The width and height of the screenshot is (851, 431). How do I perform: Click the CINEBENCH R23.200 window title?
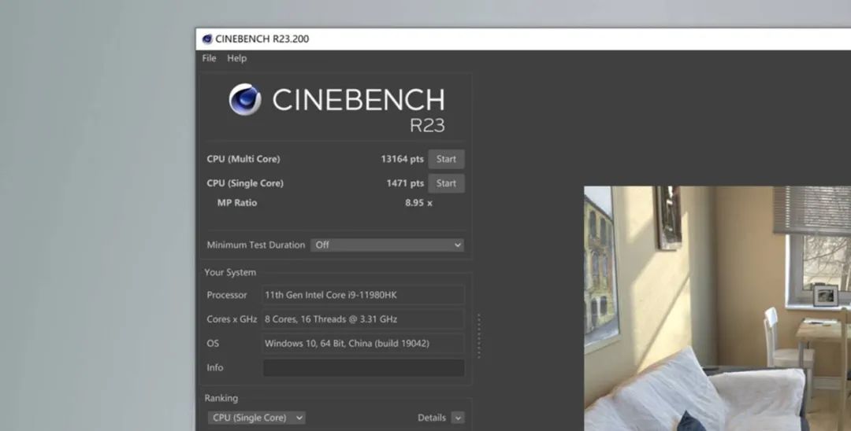[x=262, y=39]
